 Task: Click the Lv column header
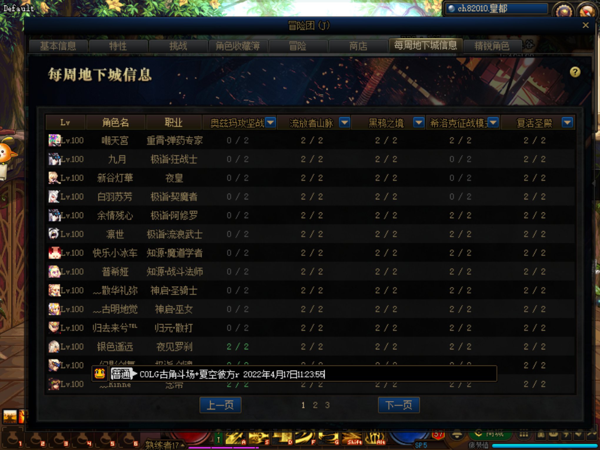click(65, 122)
